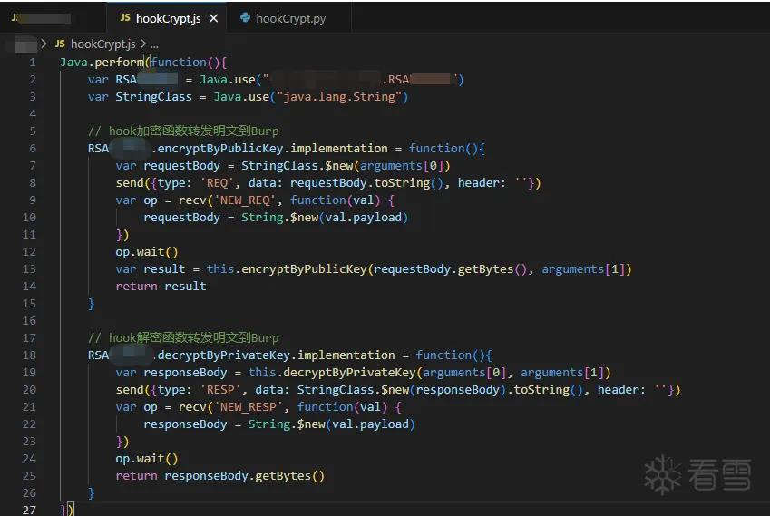Open hookCrypt.js in the breadcrumb path
Image resolution: width=770 pixels, height=516 pixels.
pyautogui.click(x=102, y=44)
